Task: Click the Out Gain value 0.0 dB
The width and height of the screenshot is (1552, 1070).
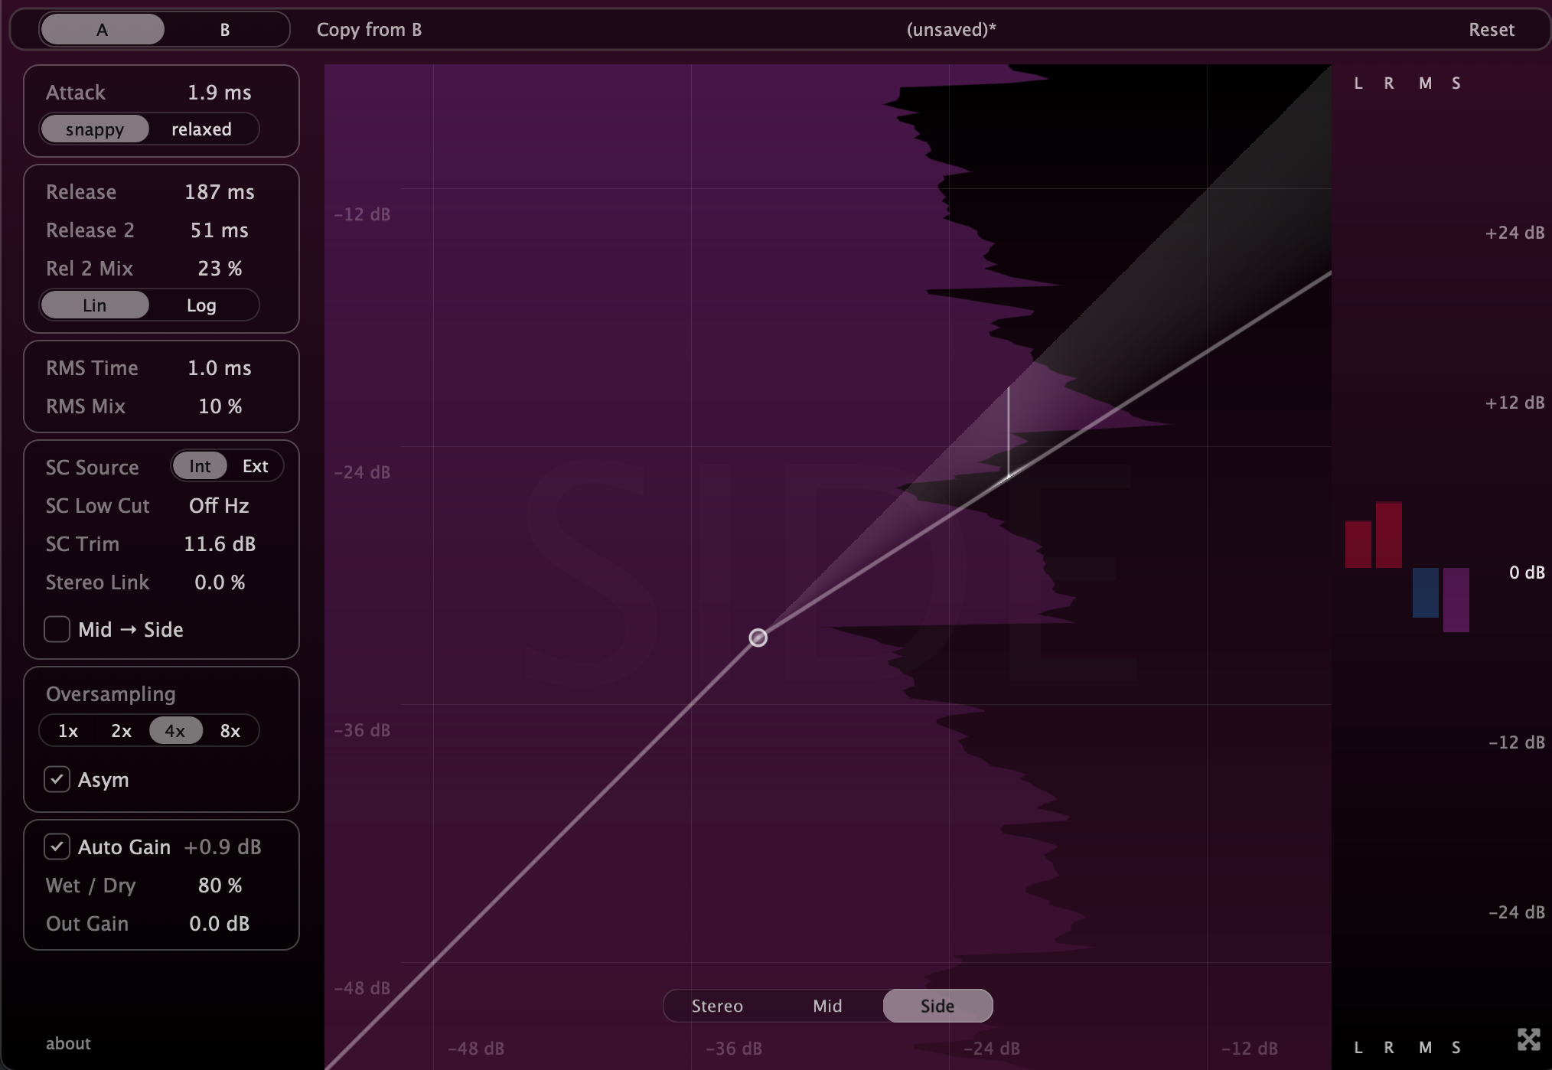Action: [220, 924]
